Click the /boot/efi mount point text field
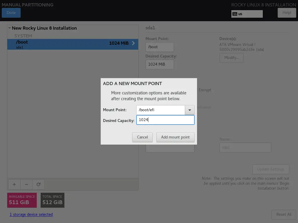The image size is (298, 223). coord(161,110)
